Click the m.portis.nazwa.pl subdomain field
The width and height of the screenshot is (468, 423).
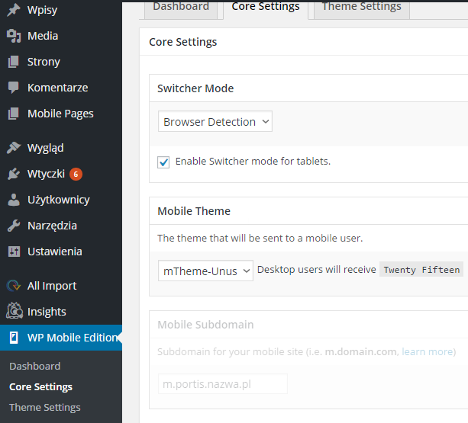click(223, 384)
